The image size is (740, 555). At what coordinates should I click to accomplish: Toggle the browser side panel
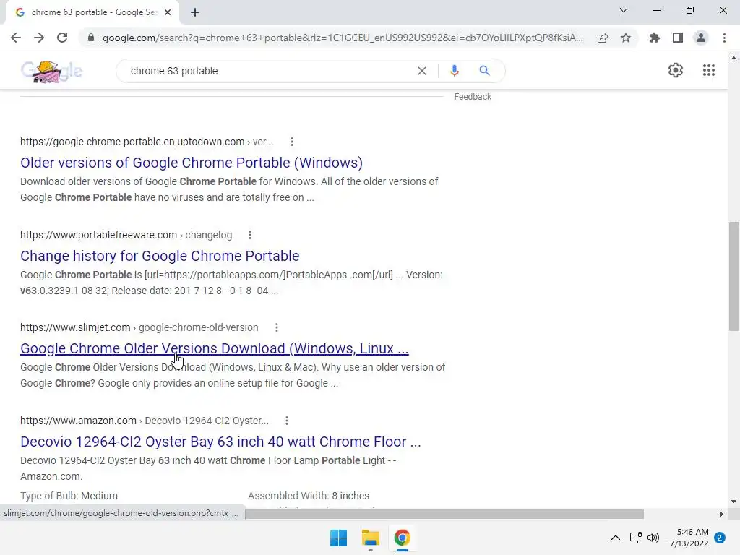coord(678,38)
